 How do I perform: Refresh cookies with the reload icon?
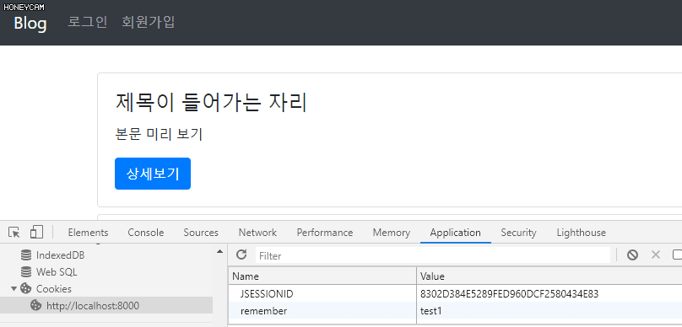point(241,255)
